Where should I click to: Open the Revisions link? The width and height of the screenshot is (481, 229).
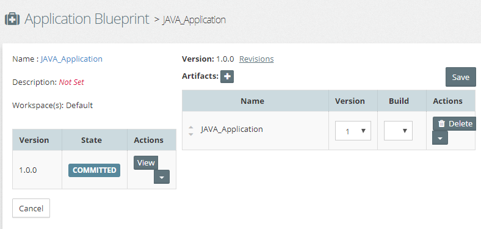click(256, 59)
